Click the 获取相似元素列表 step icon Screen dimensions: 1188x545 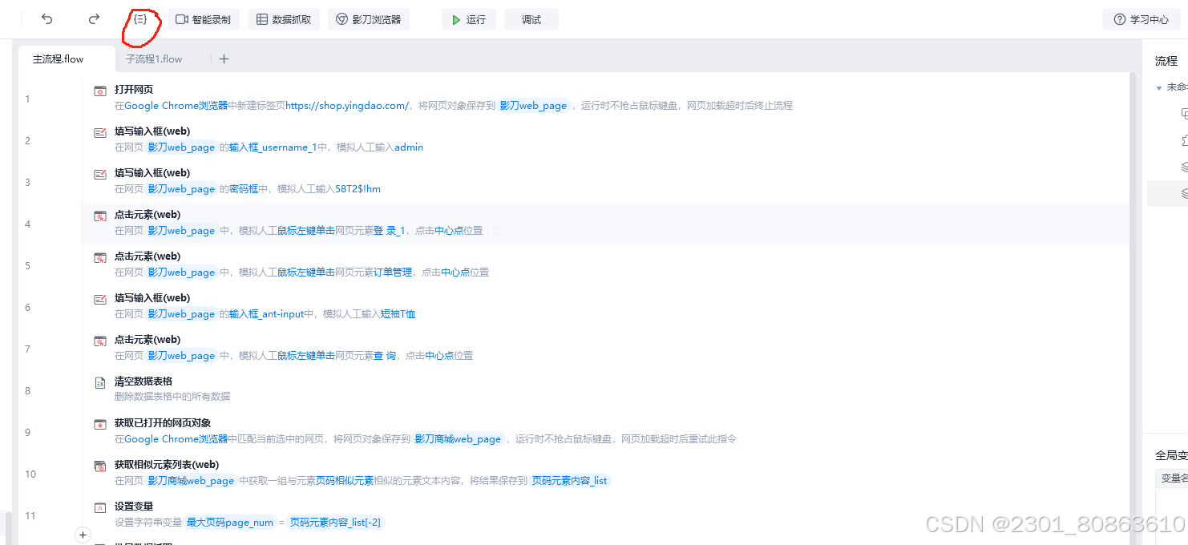click(100, 466)
